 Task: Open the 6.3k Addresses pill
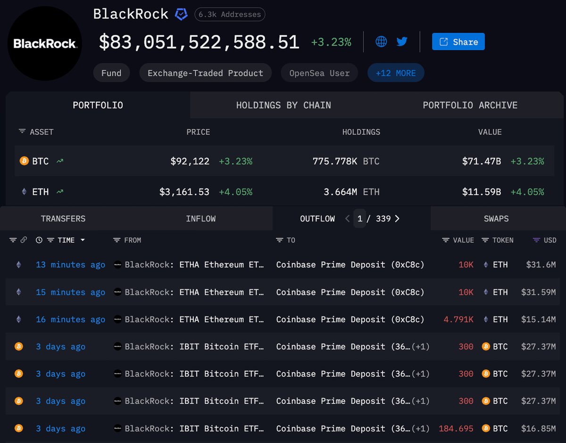click(230, 14)
